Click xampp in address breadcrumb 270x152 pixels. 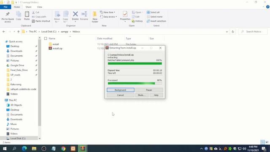(65, 32)
